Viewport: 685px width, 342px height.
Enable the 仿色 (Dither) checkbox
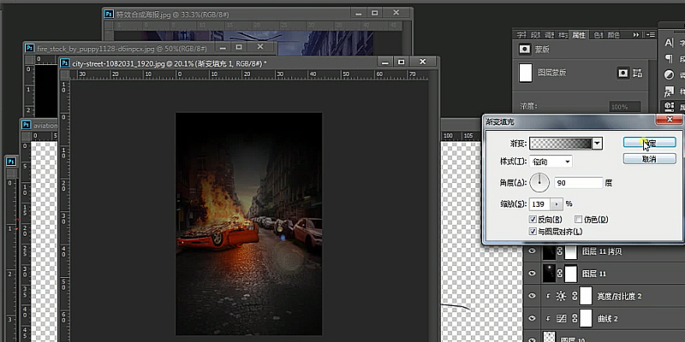click(579, 220)
